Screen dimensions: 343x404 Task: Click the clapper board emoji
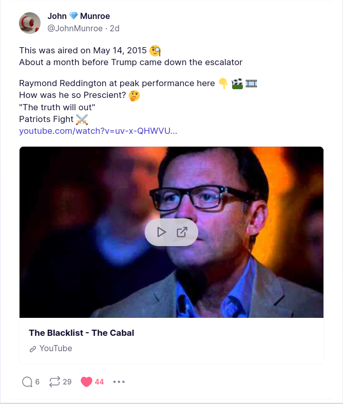point(237,83)
